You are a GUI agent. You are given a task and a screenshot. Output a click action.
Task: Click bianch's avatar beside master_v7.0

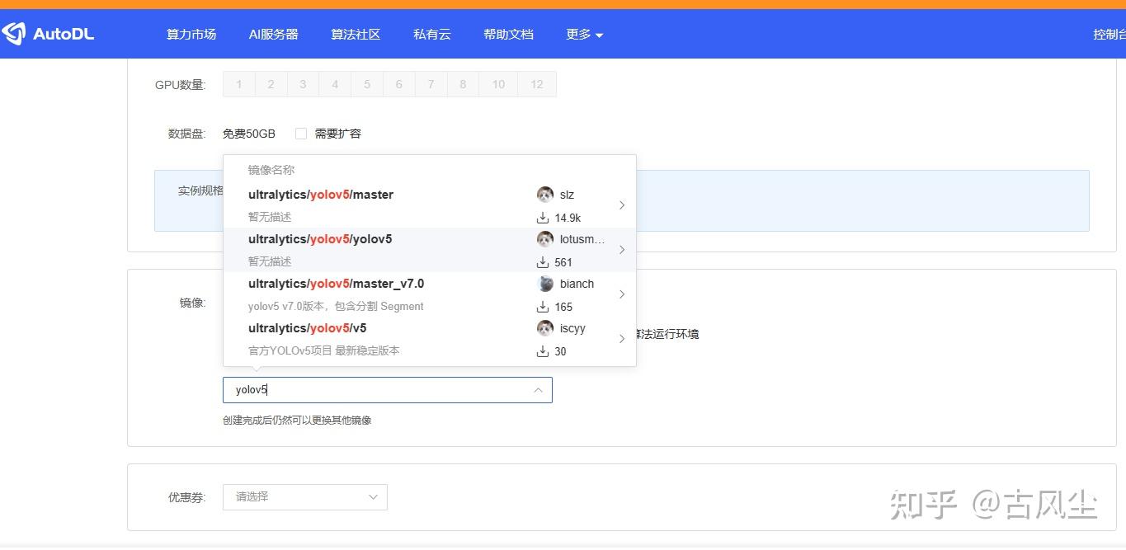(x=545, y=284)
